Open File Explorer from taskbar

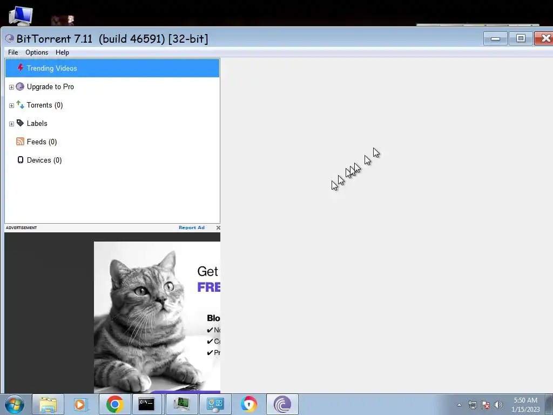[x=48, y=404]
